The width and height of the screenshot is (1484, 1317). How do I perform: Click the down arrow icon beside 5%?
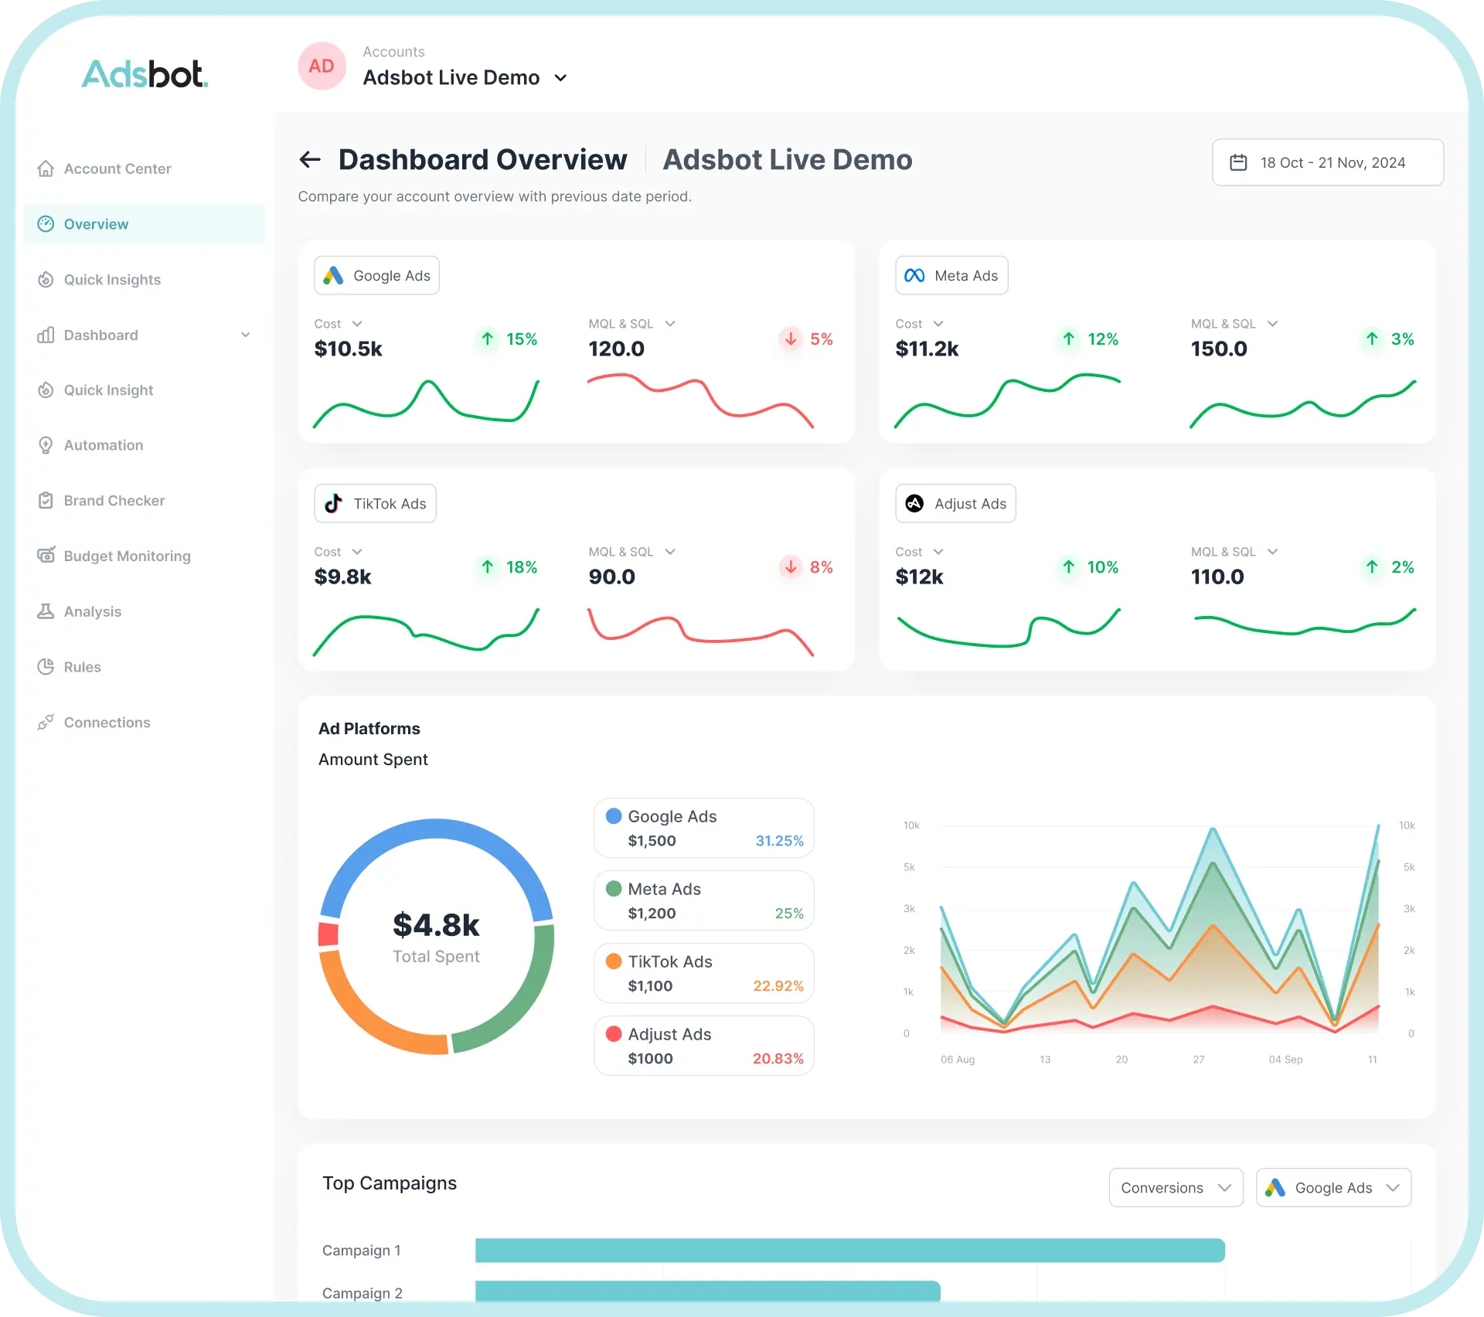click(x=791, y=339)
